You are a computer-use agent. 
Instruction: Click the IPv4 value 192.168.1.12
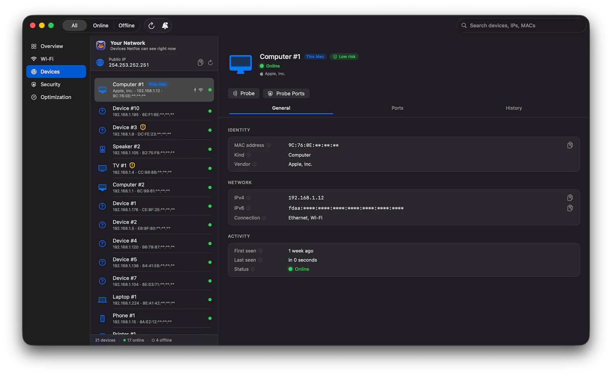[x=306, y=198]
